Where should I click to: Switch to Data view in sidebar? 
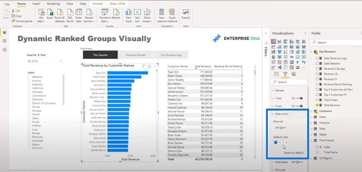(x=5, y=41)
